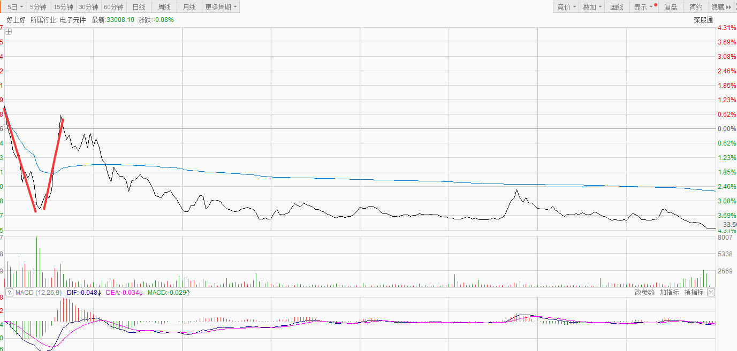
Task: Click the plus expand icon at chart corner
Action: point(9,32)
